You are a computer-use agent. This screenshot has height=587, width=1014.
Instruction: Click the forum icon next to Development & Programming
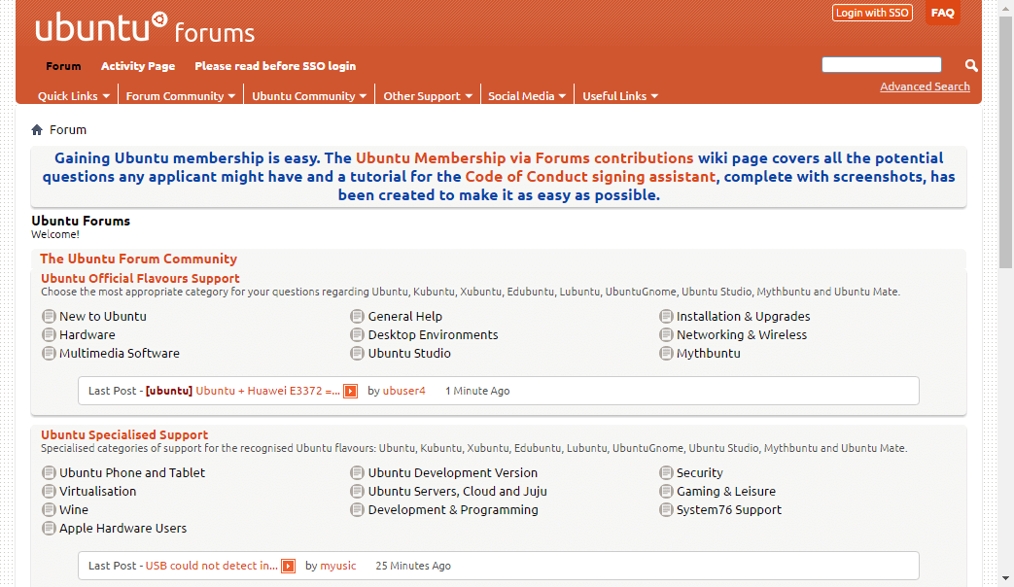(357, 510)
